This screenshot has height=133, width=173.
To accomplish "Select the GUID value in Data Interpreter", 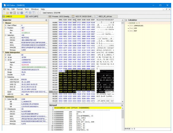I will 34,92.
